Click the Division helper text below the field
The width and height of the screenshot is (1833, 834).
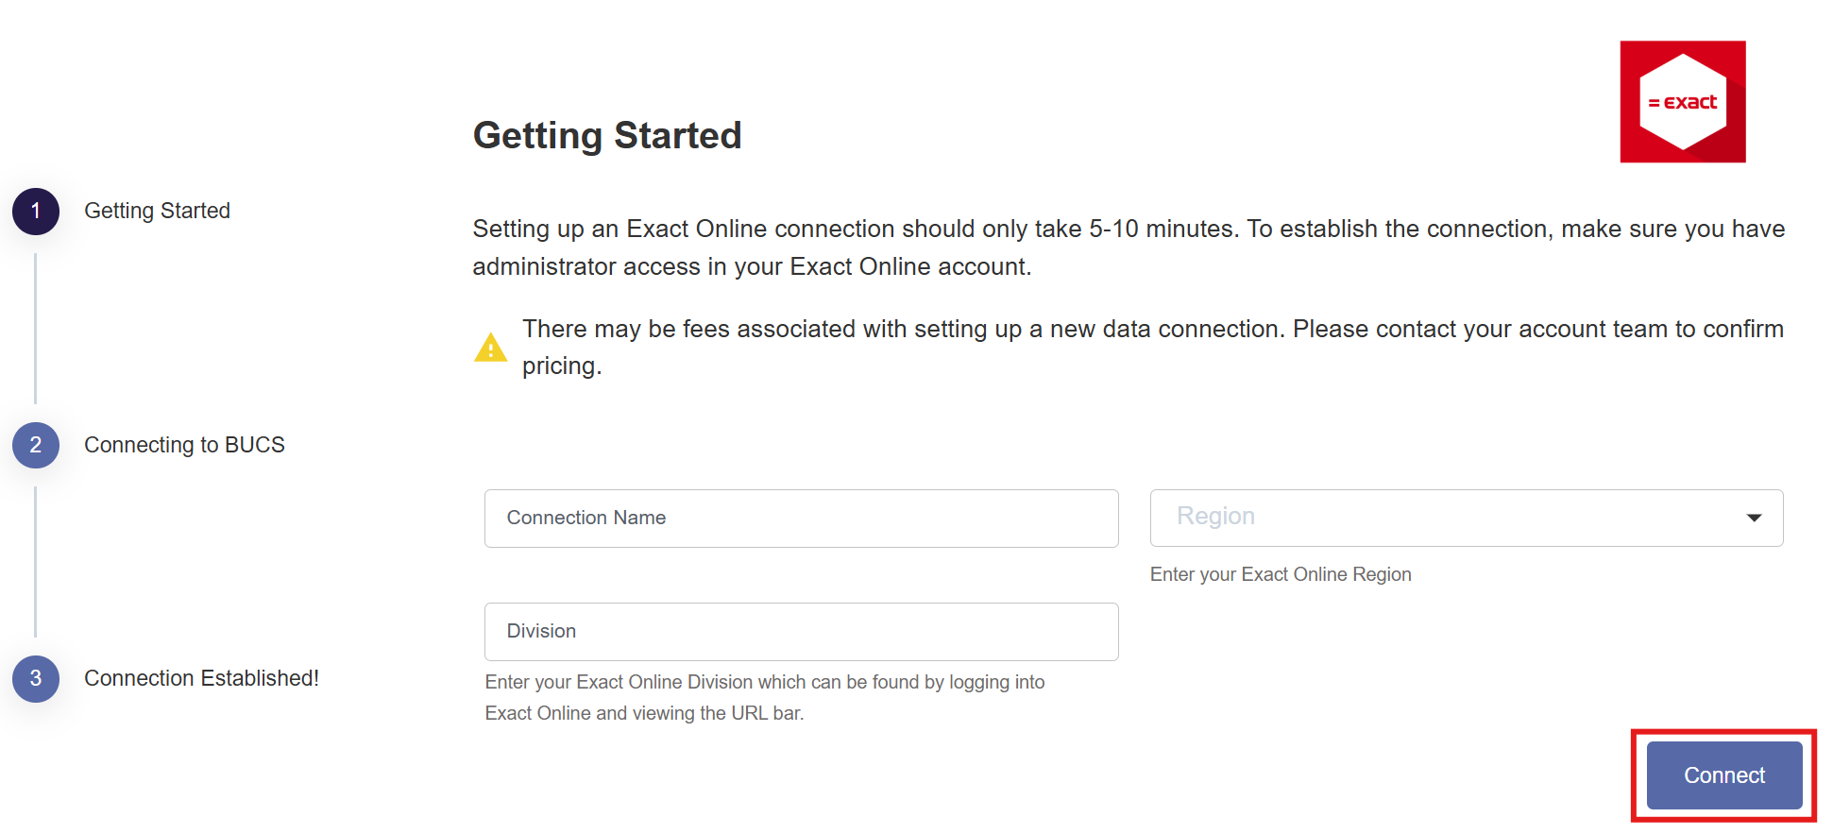(x=764, y=697)
